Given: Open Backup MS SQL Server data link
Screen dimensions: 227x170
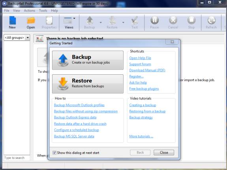Looking at the screenshot, I should tap(74, 136).
